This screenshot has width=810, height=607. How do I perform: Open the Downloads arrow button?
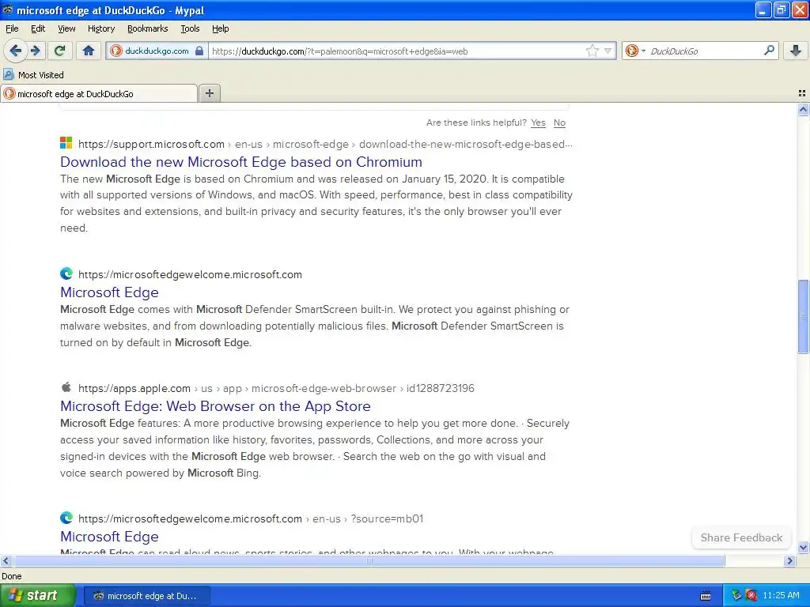click(x=796, y=51)
